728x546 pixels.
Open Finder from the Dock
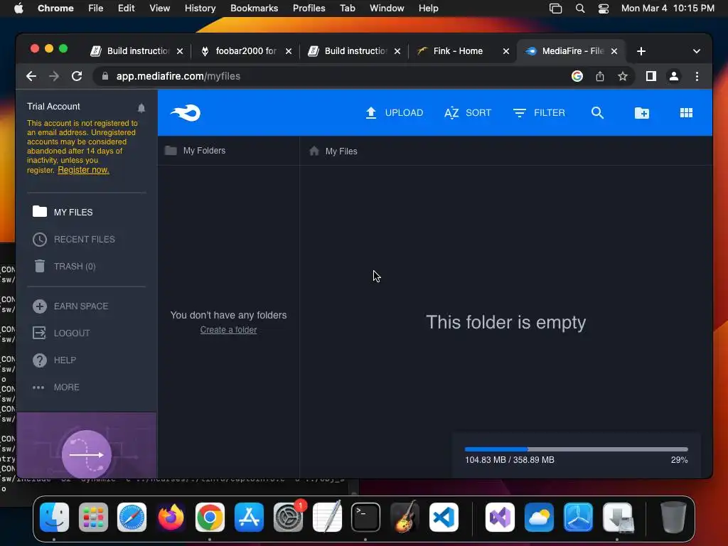click(54, 518)
